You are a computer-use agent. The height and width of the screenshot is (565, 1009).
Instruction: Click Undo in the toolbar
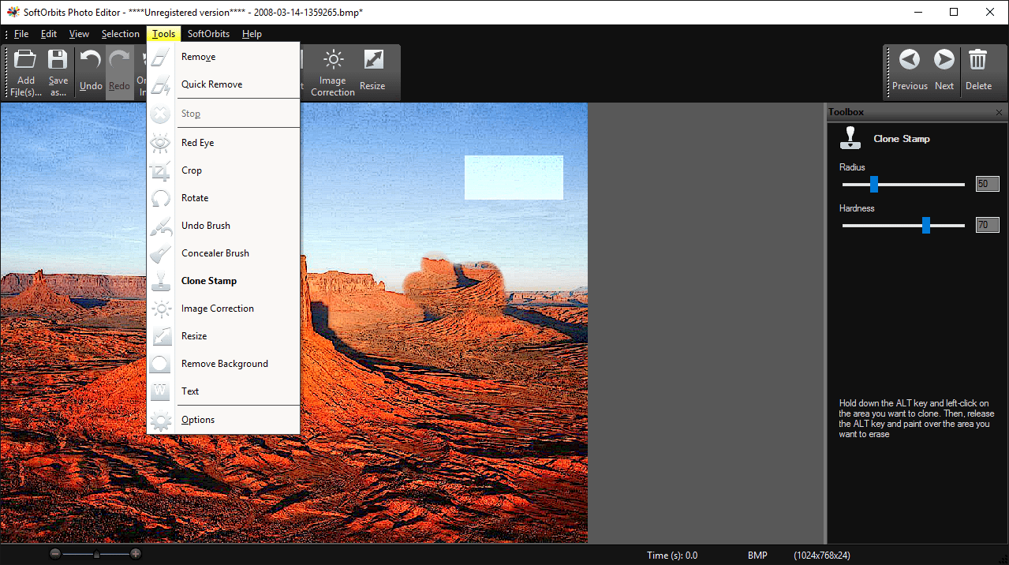click(x=89, y=69)
